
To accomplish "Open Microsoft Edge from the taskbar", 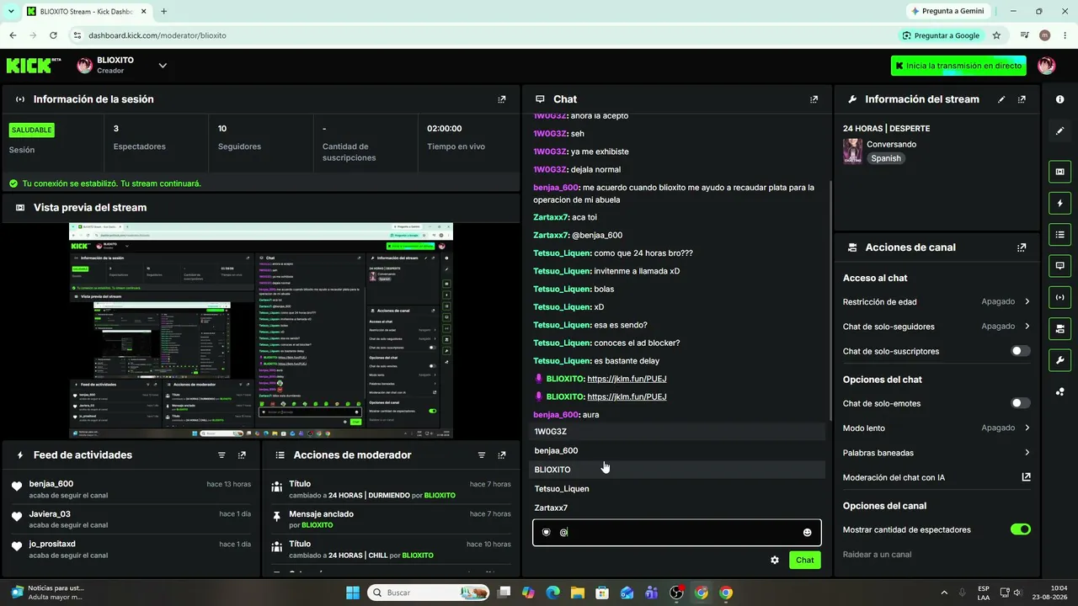I will (x=552, y=593).
